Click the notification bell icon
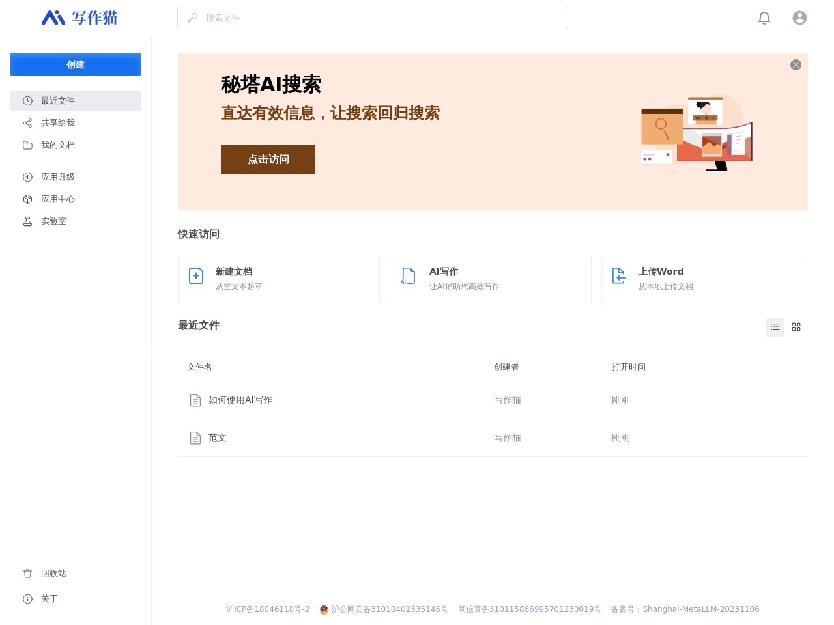Viewport: 834px width, 625px height. tap(764, 18)
